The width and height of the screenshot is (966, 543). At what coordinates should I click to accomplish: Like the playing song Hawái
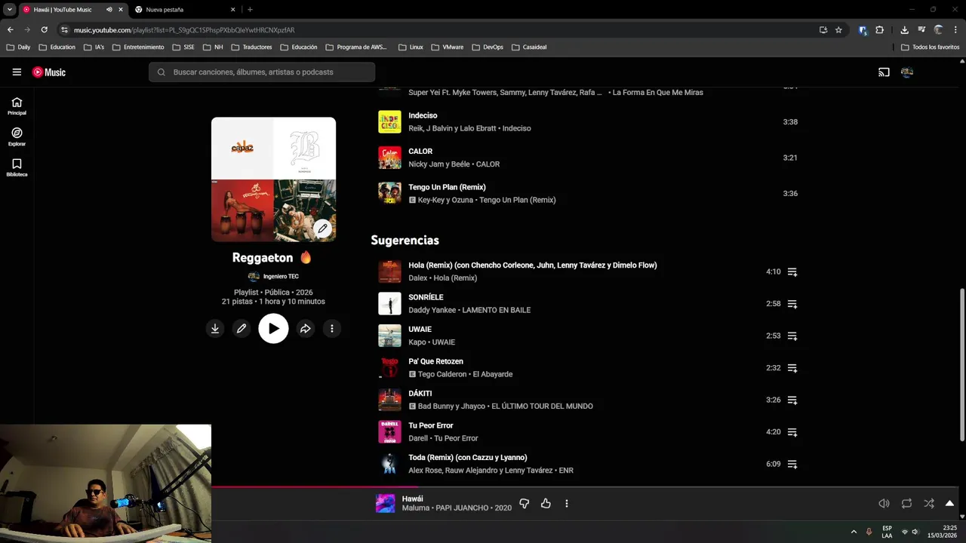tap(546, 503)
